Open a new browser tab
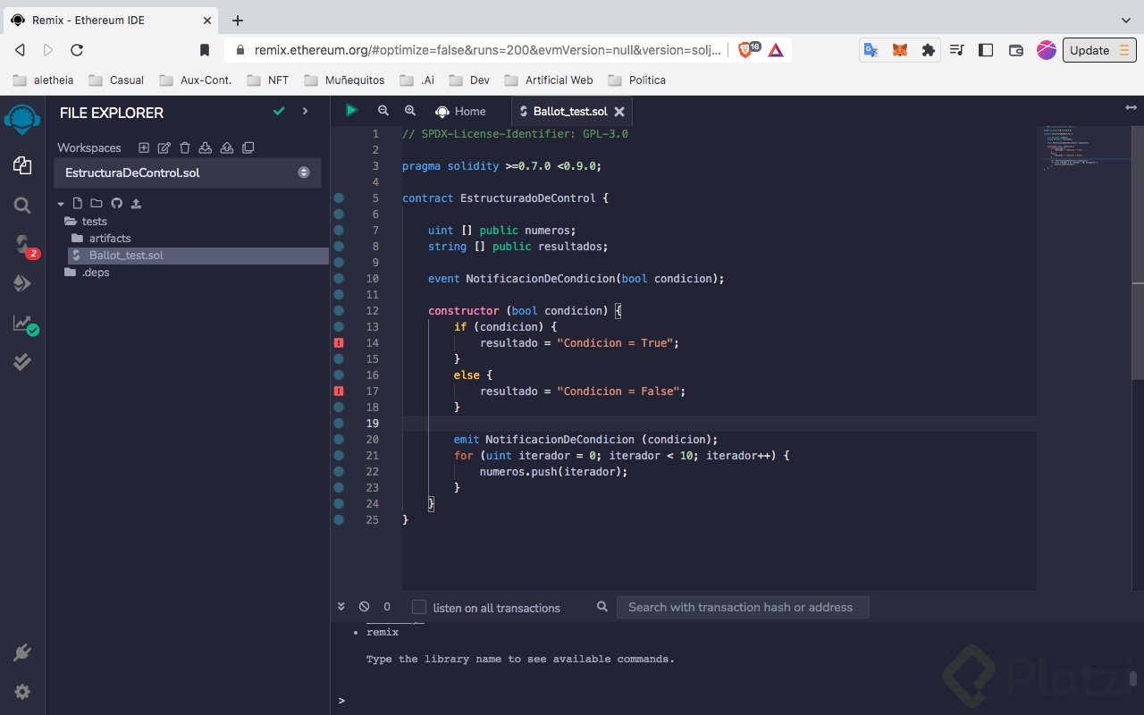1144x715 pixels. pos(238,20)
